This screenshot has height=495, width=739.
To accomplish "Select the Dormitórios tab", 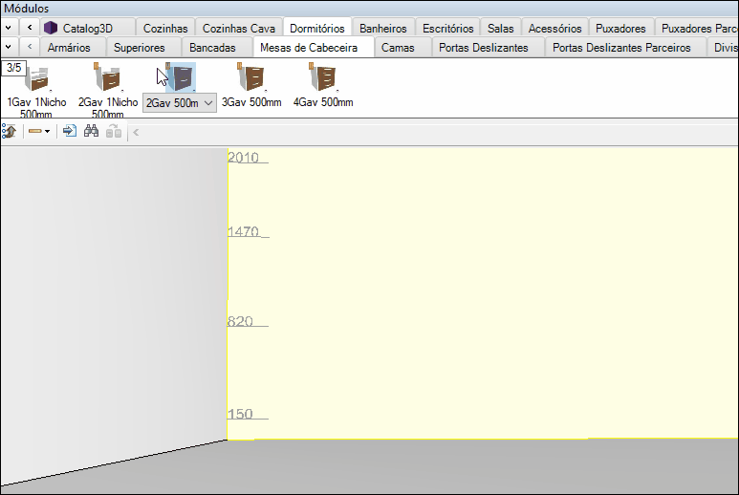I will point(317,29).
